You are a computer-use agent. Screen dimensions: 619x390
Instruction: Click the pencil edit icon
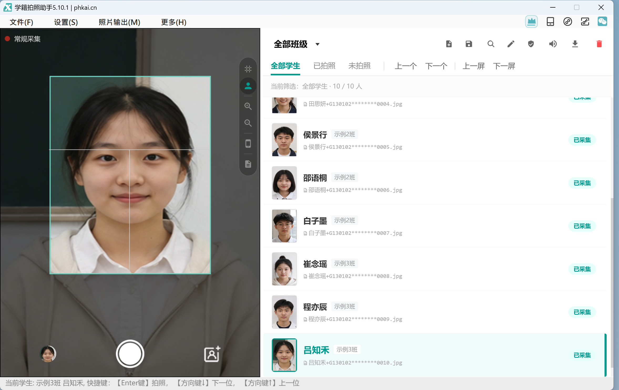pos(511,44)
